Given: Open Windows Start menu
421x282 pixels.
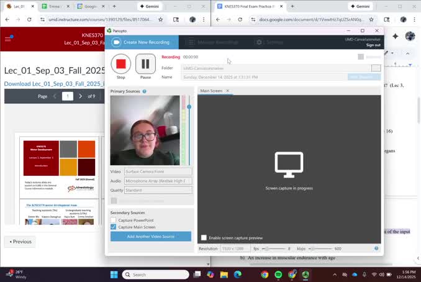Looking at the screenshot, I should [114, 275].
